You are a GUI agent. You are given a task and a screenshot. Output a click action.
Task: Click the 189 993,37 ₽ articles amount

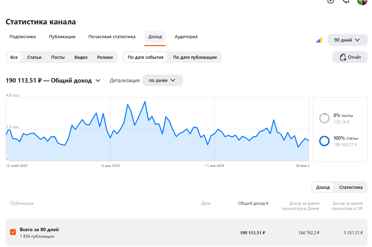pos(345,145)
